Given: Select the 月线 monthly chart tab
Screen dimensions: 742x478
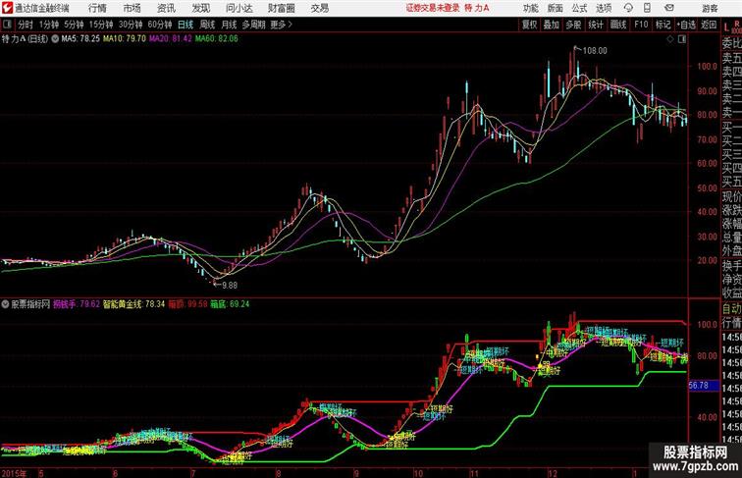Looking at the screenshot, I should 229,25.
